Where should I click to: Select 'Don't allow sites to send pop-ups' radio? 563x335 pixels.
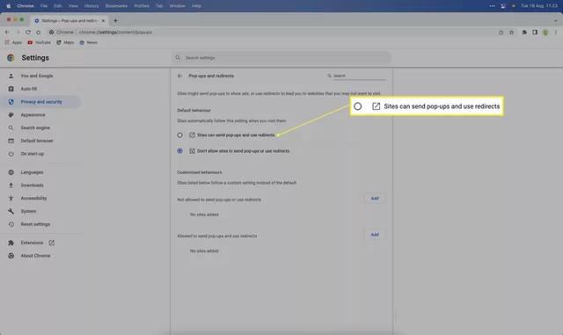179,151
